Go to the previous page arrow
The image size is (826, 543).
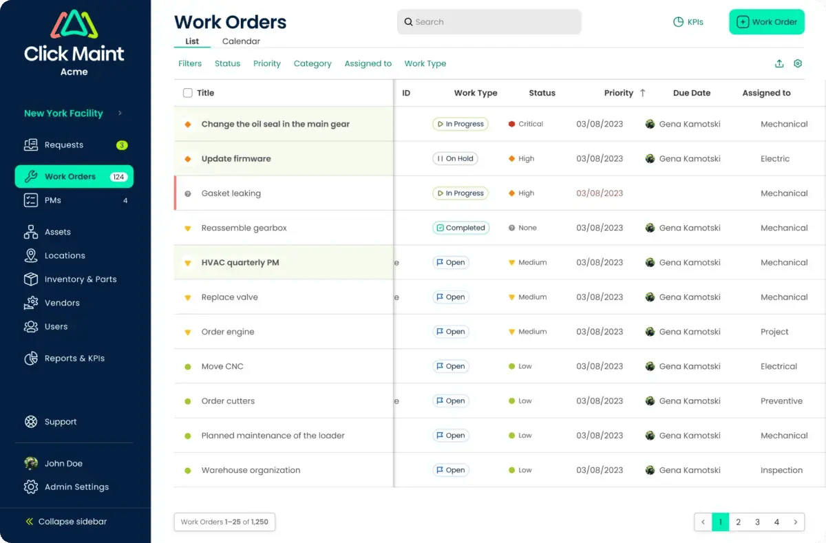(x=703, y=522)
